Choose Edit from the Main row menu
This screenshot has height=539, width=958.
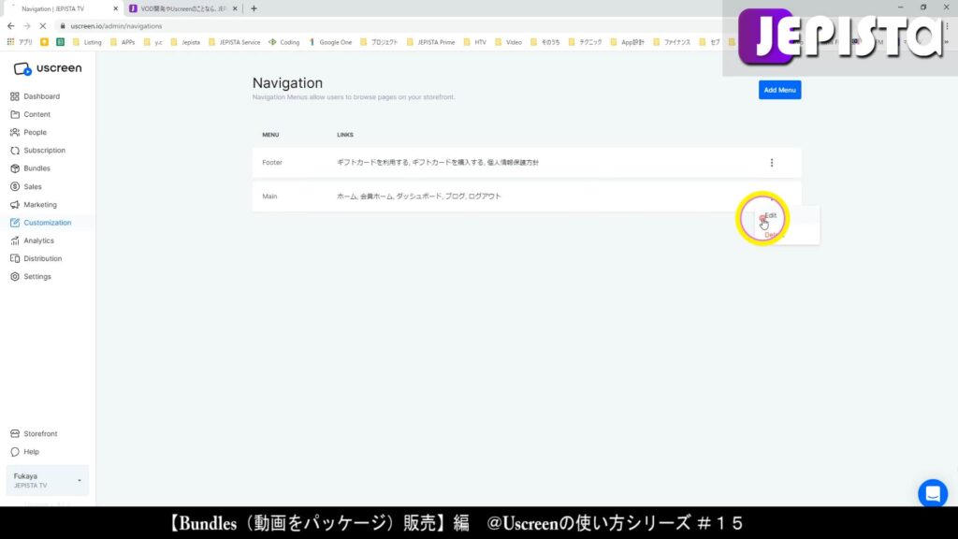(771, 215)
